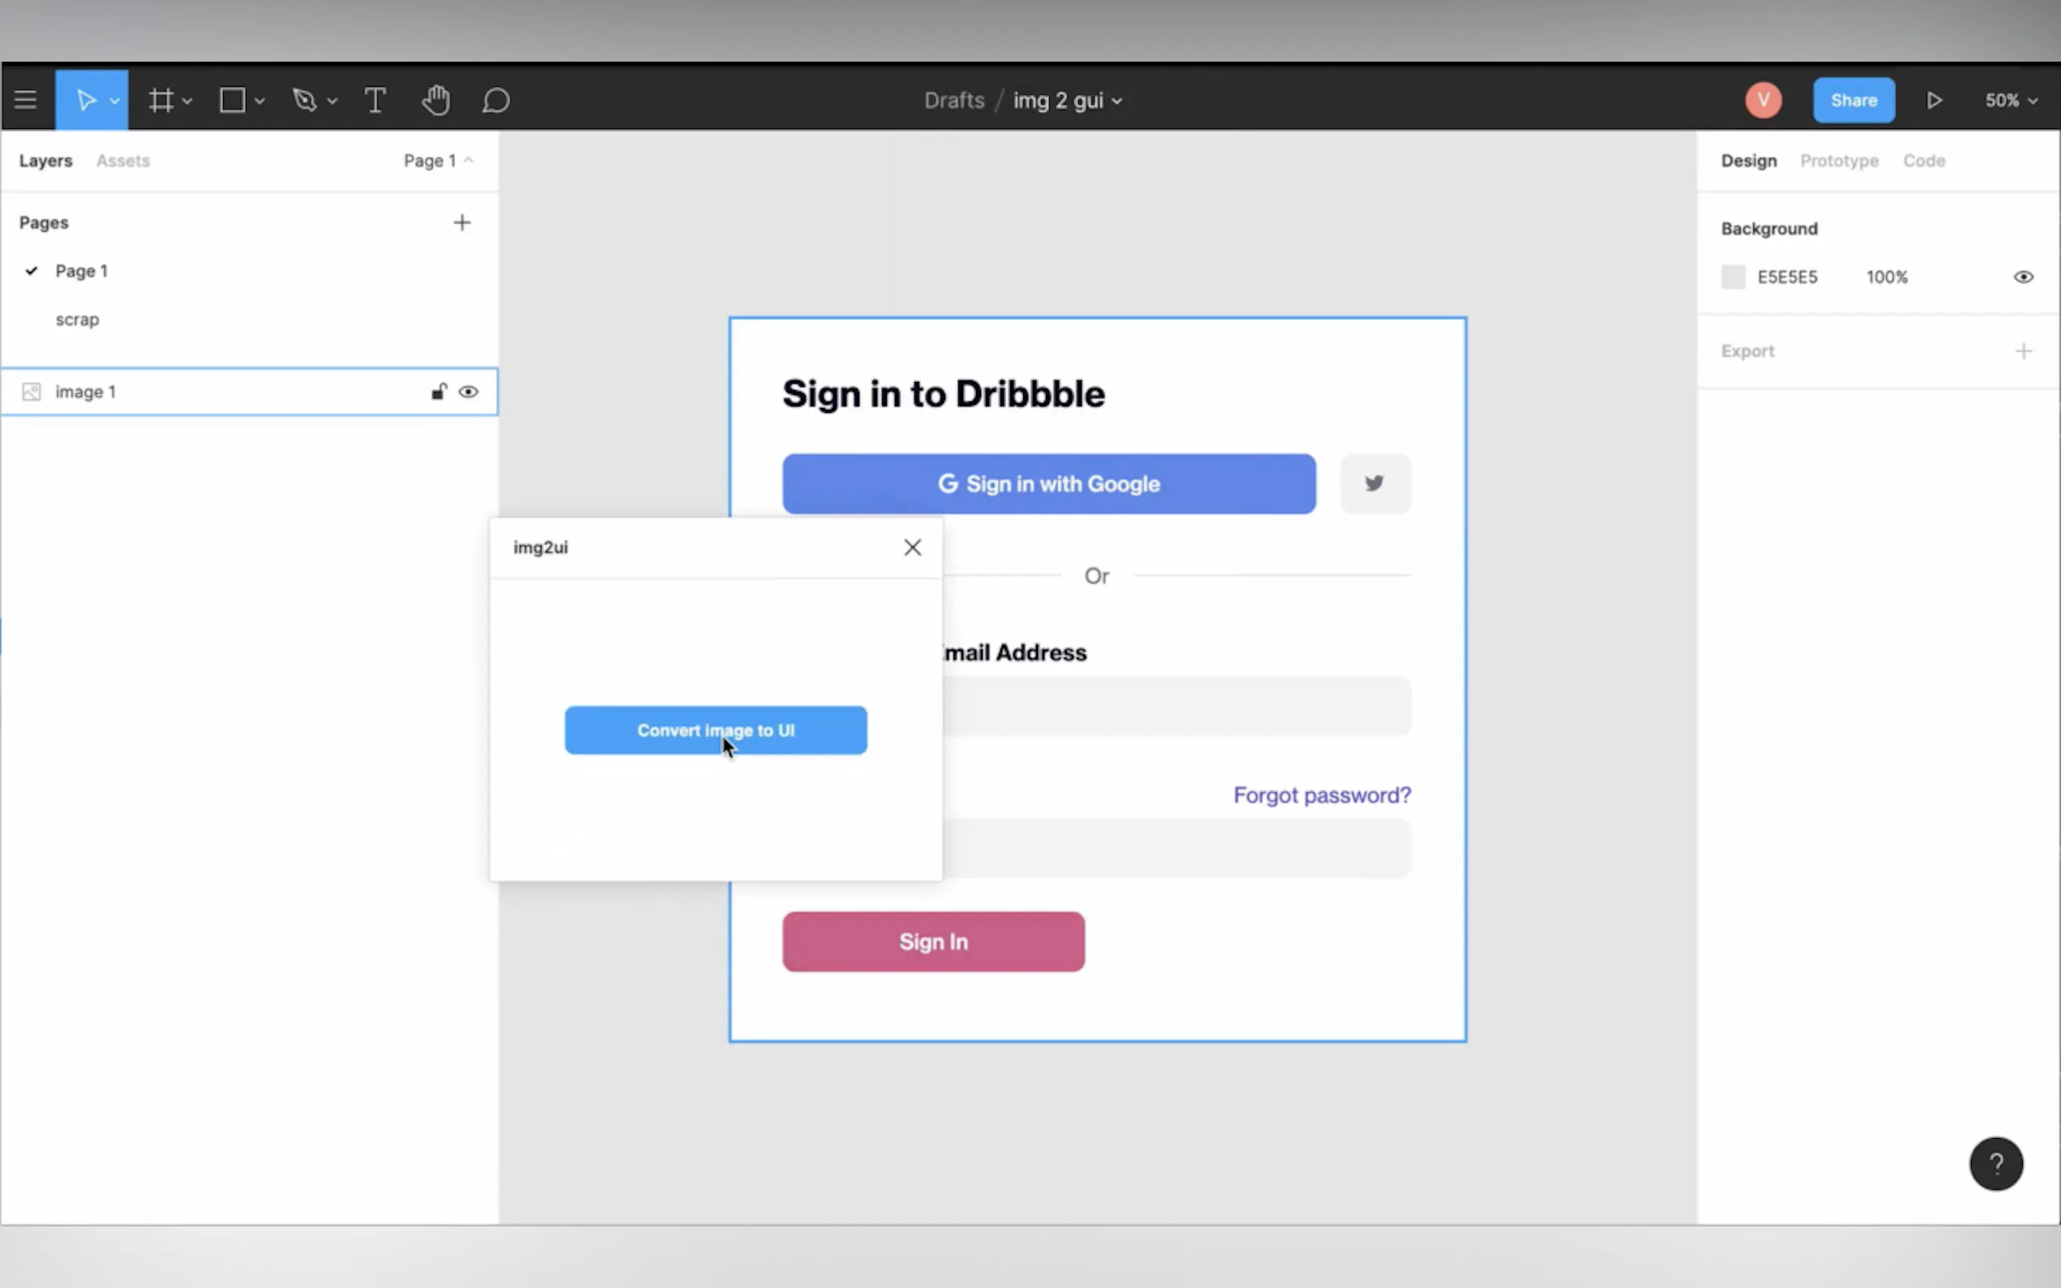Click the Convert image to UI button
Screen dimensions: 2061x1288
coord(716,730)
